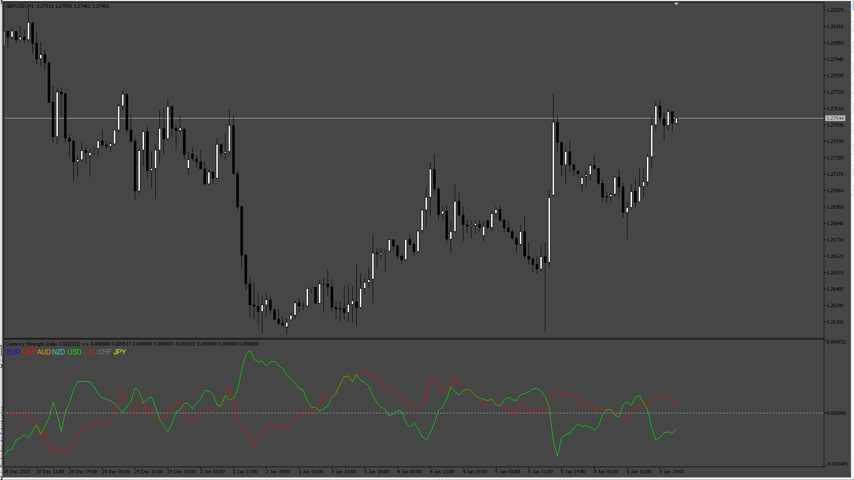Image resolution: width=854 pixels, height=480 pixels.
Task: Select the CHF currency label
Action: pos(105,352)
